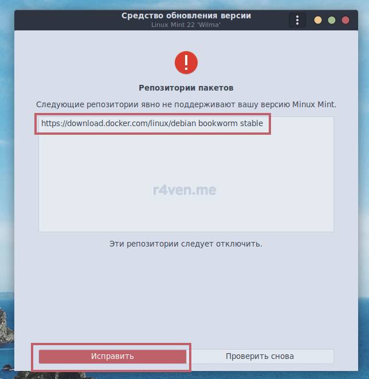Select the download.docker.com repository entry
Image resolution: width=369 pixels, height=379 pixels.
[x=152, y=123]
